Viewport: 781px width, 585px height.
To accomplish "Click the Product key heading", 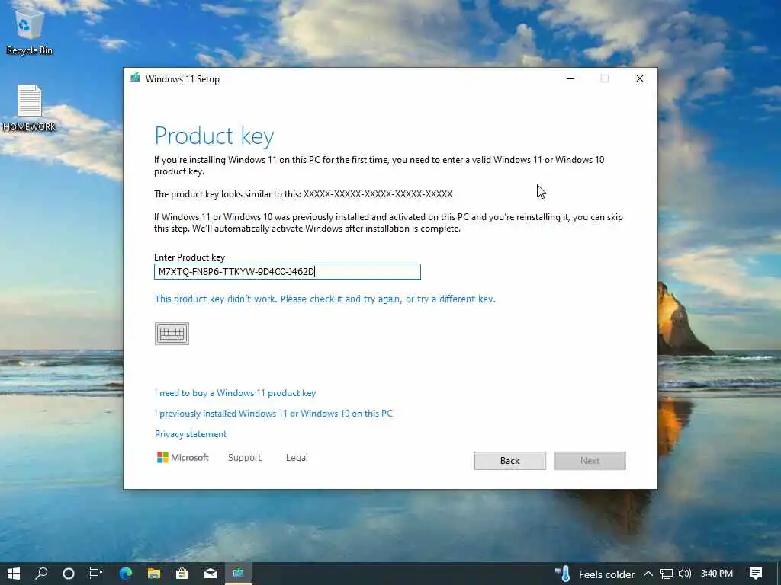I will coord(214,136).
